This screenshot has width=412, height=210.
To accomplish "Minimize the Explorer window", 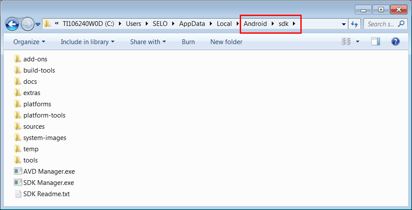I will coord(364,10).
